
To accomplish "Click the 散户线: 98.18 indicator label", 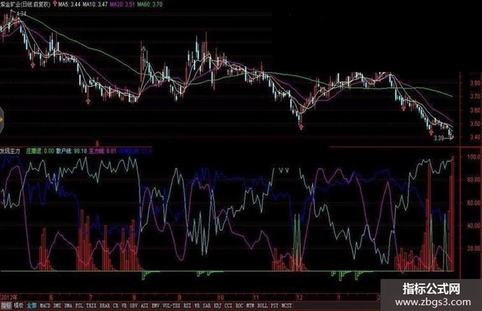I will tap(71, 151).
